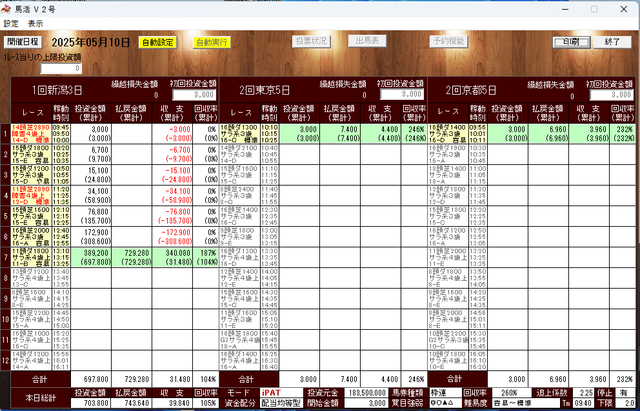Click the 予約機能 button
Screen dimensions: 640x411
[448, 41]
